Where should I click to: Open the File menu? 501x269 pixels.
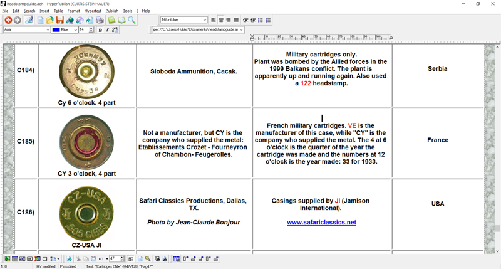tap(5, 11)
